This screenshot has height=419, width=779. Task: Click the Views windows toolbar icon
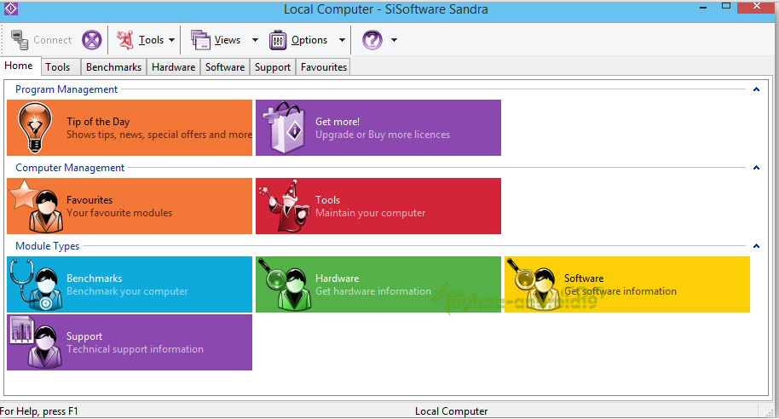(x=201, y=40)
